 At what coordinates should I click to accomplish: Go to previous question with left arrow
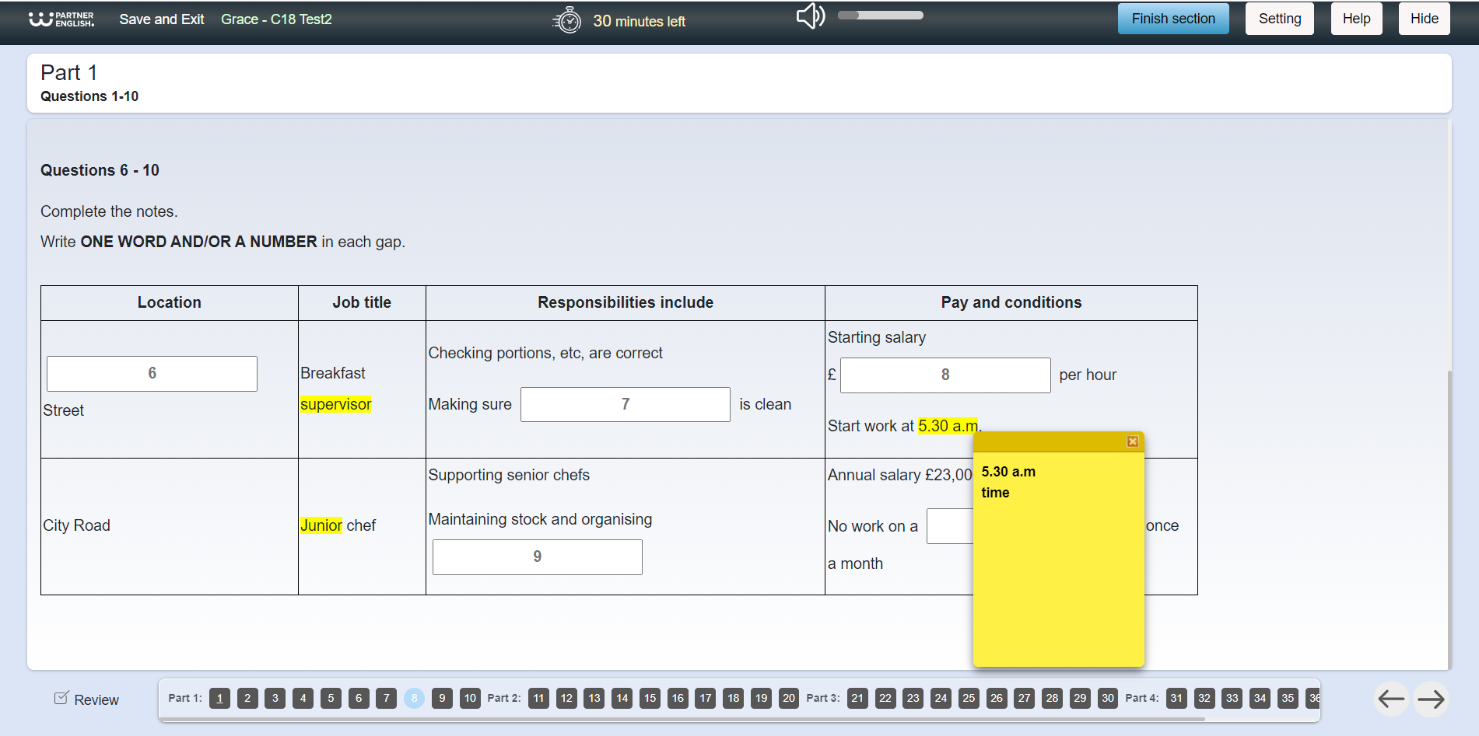pos(1391,699)
